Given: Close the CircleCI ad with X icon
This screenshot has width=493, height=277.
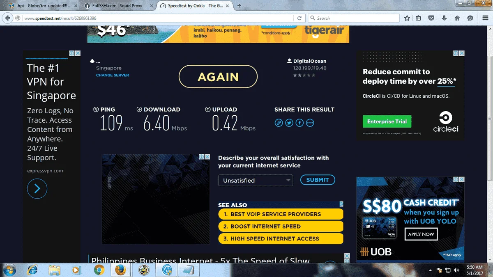Looking at the screenshot, I should 461,53.
